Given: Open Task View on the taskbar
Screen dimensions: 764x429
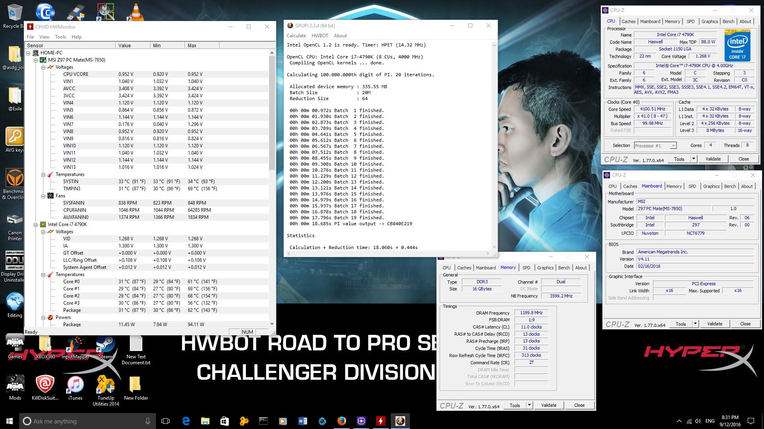Looking at the screenshot, I should click(x=166, y=421).
